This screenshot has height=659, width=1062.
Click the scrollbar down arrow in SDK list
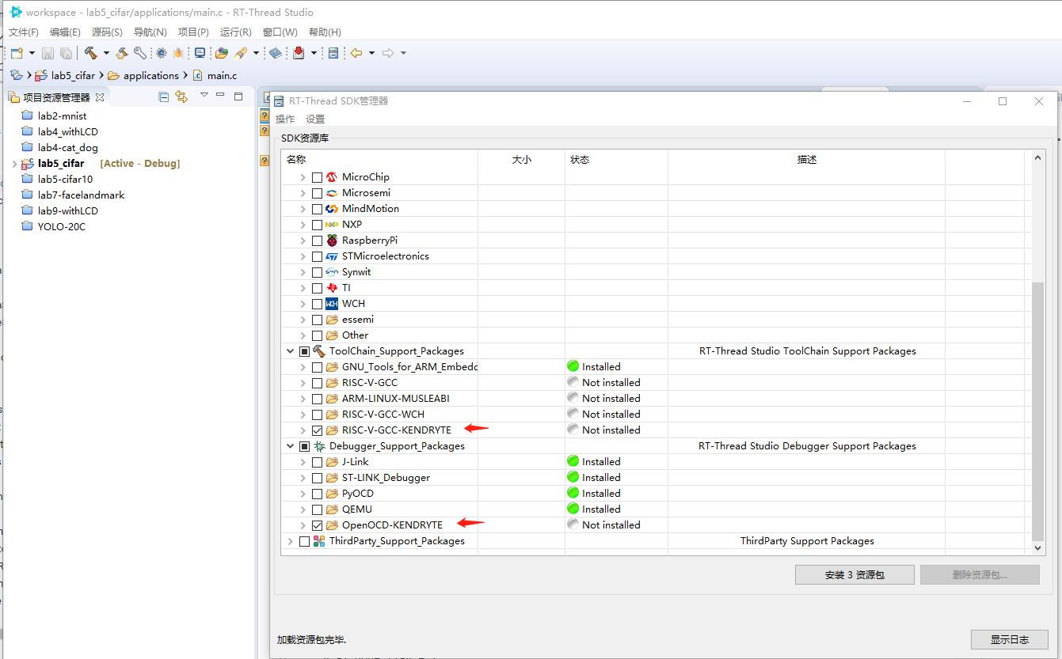(x=1038, y=547)
